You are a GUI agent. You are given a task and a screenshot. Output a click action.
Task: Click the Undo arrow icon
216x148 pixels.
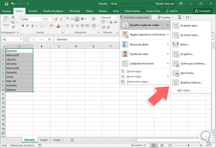[13, 4]
